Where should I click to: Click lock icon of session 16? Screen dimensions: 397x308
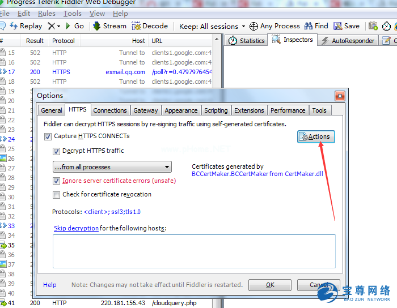coord(2,62)
